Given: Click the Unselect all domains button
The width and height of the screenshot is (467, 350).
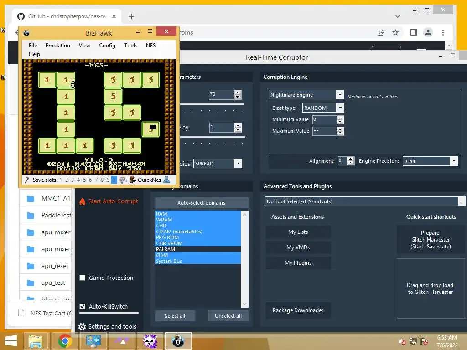Looking at the screenshot, I should (x=228, y=316).
